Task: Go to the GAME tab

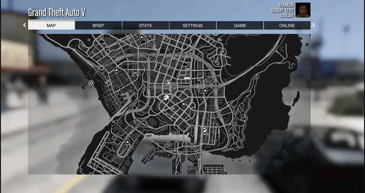Action: pos(240,26)
